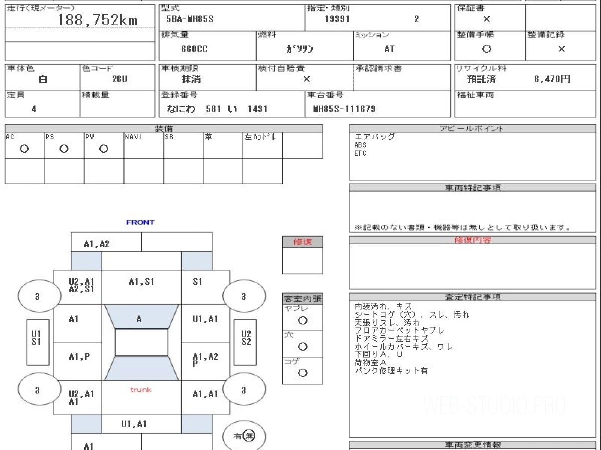
Task: Select chassis number MH85S-111679
Action: coord(344,109)
